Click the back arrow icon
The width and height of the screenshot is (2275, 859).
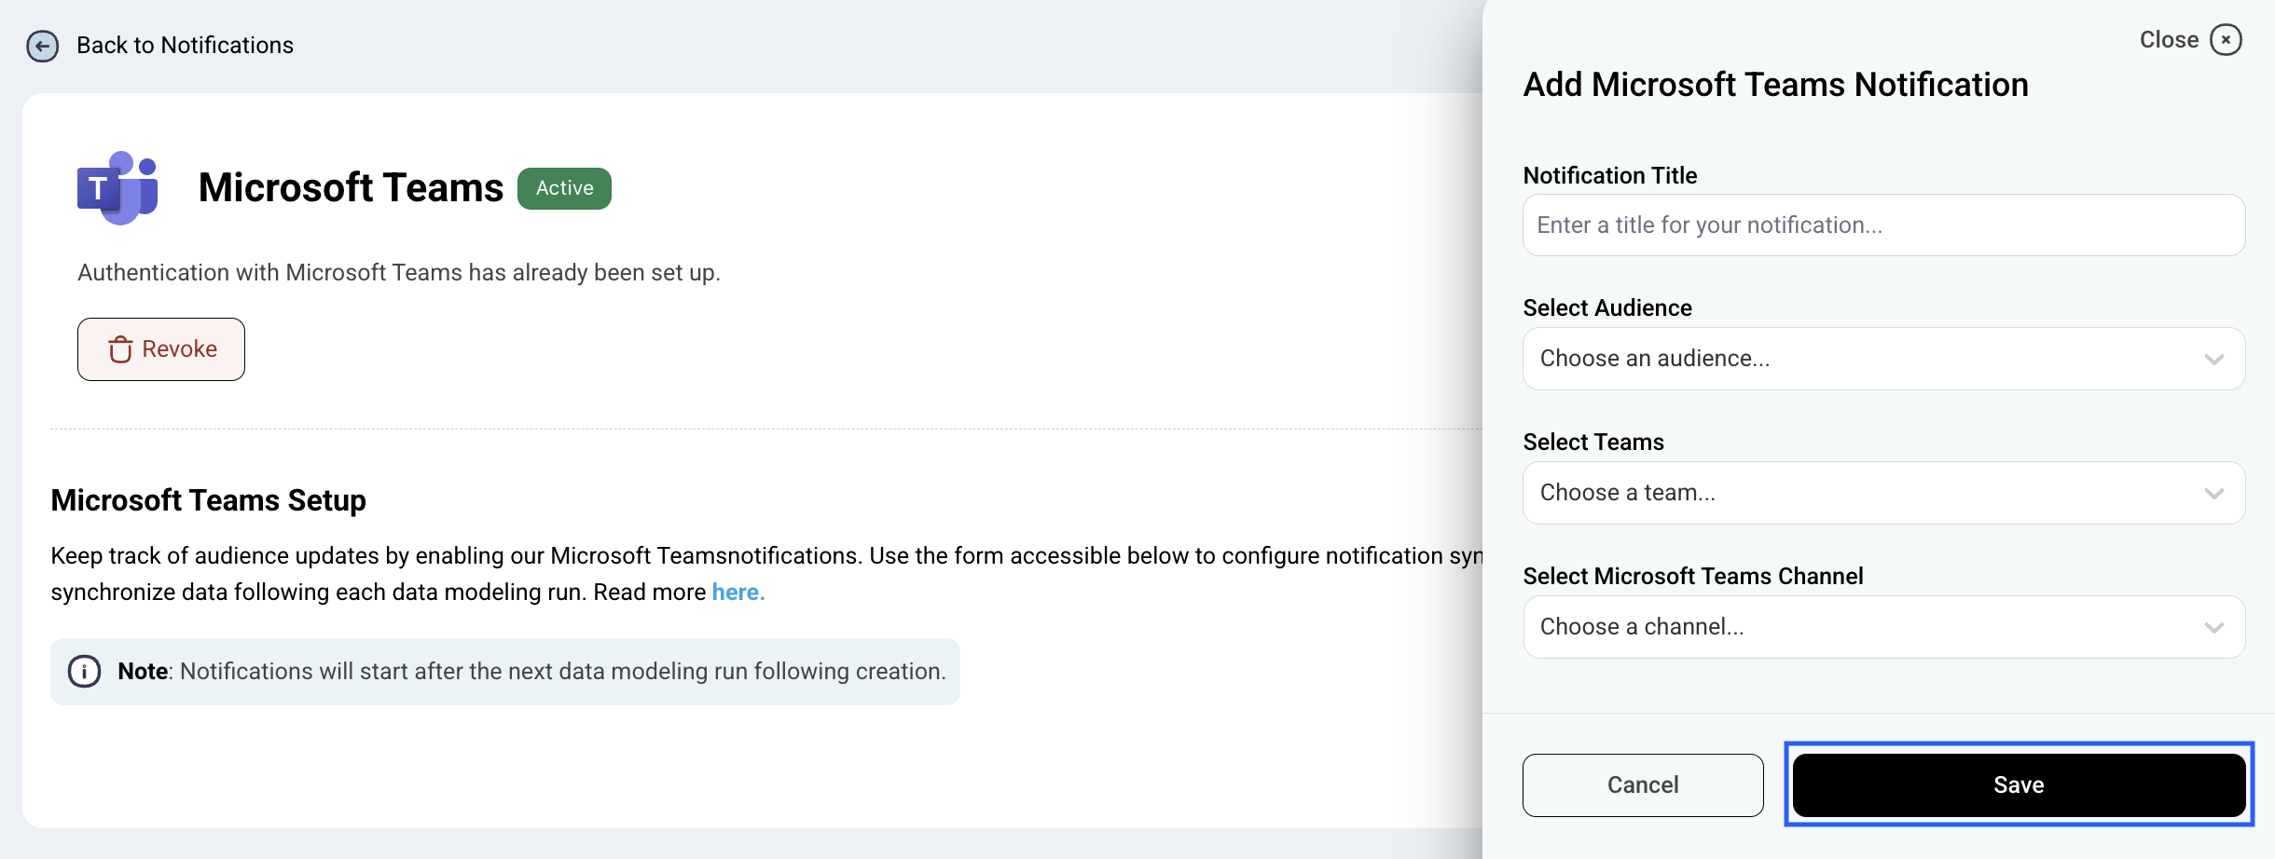[x=42, y=46]
